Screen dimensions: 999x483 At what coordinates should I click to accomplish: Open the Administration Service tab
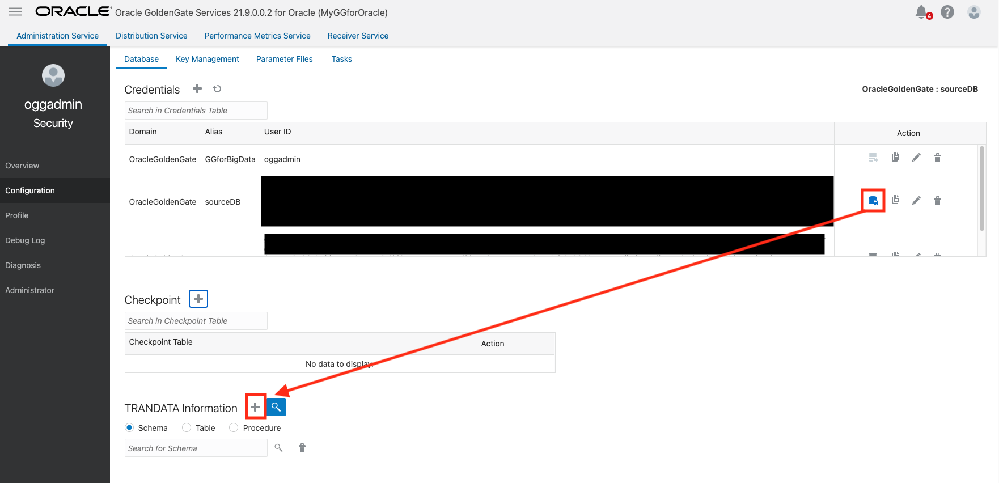tap(57, 36)
